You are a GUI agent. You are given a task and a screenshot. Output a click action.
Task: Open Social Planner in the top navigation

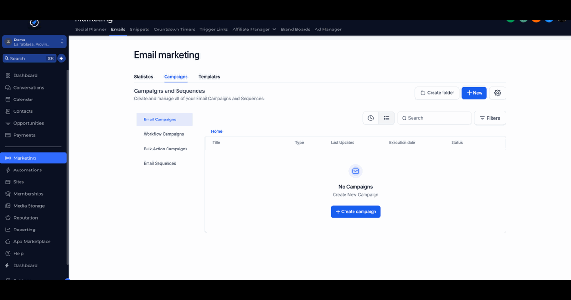[91, 29]
